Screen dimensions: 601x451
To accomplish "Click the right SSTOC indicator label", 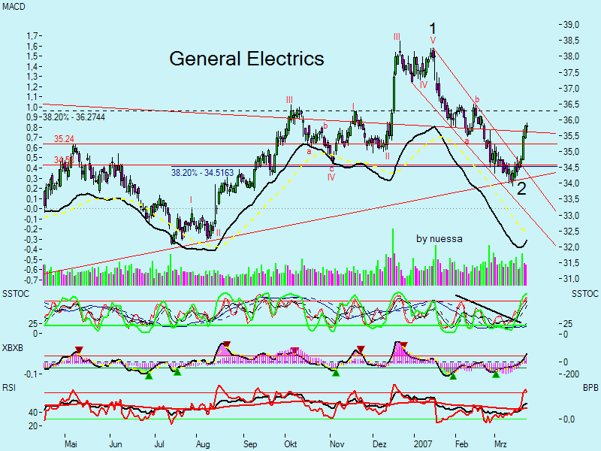I will 585,294.
